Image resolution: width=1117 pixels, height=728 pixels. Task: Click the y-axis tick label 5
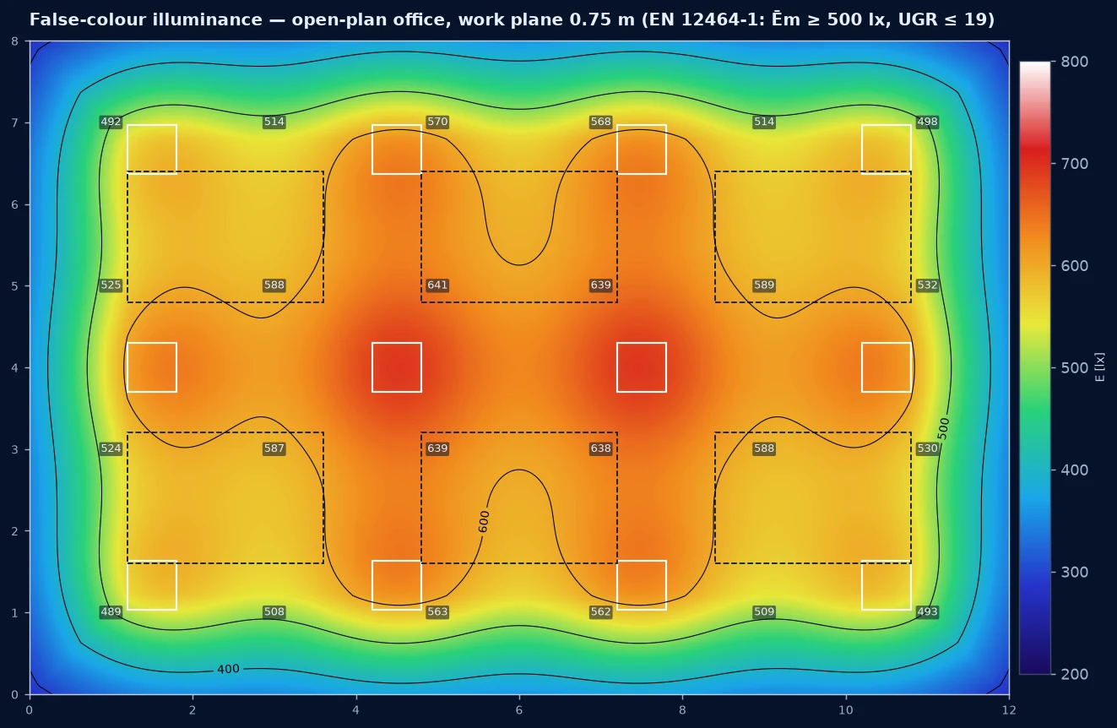click(x=16, y=286)
